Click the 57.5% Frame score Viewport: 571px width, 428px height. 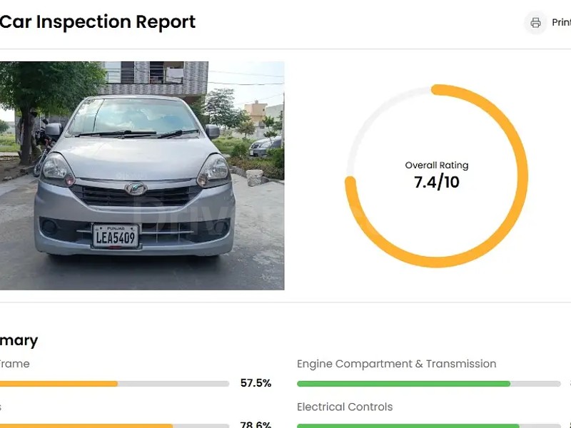pyautogui.click(x=256, y=383)
